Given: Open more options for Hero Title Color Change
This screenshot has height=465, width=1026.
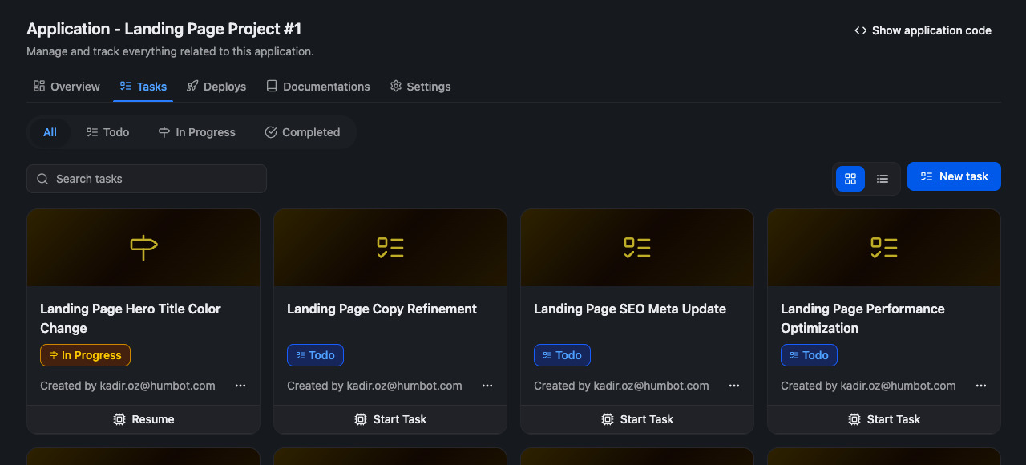Looking at the screenshot, I should pos(240,386).
